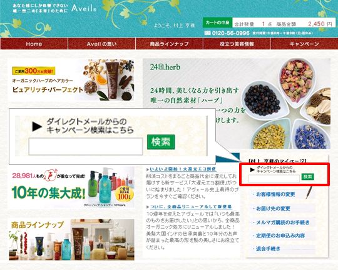This screenshot has width=338, height=270.
Task: Open the 退会手続き link
Action: tap(268, 249)
